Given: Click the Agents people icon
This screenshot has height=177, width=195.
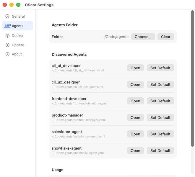Looking at the screenshot, I should [x=7, y=26].
